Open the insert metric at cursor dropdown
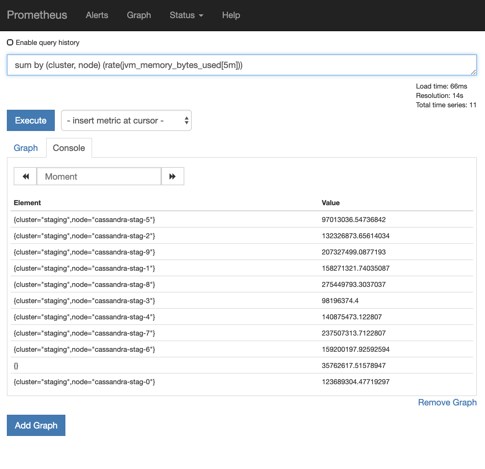 click(126, 120)
